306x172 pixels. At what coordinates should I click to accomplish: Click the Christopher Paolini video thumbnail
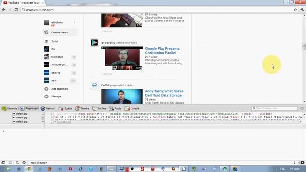coord(122,58)
